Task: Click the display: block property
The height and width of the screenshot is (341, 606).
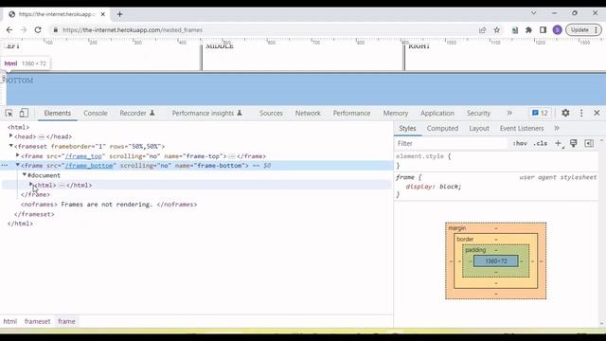Action: click(x=434, y=187)
